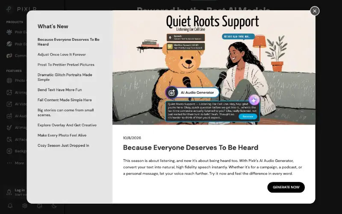Click the Photo collage grid icon
Screen dimensions: 342x214
click(9, 80)
